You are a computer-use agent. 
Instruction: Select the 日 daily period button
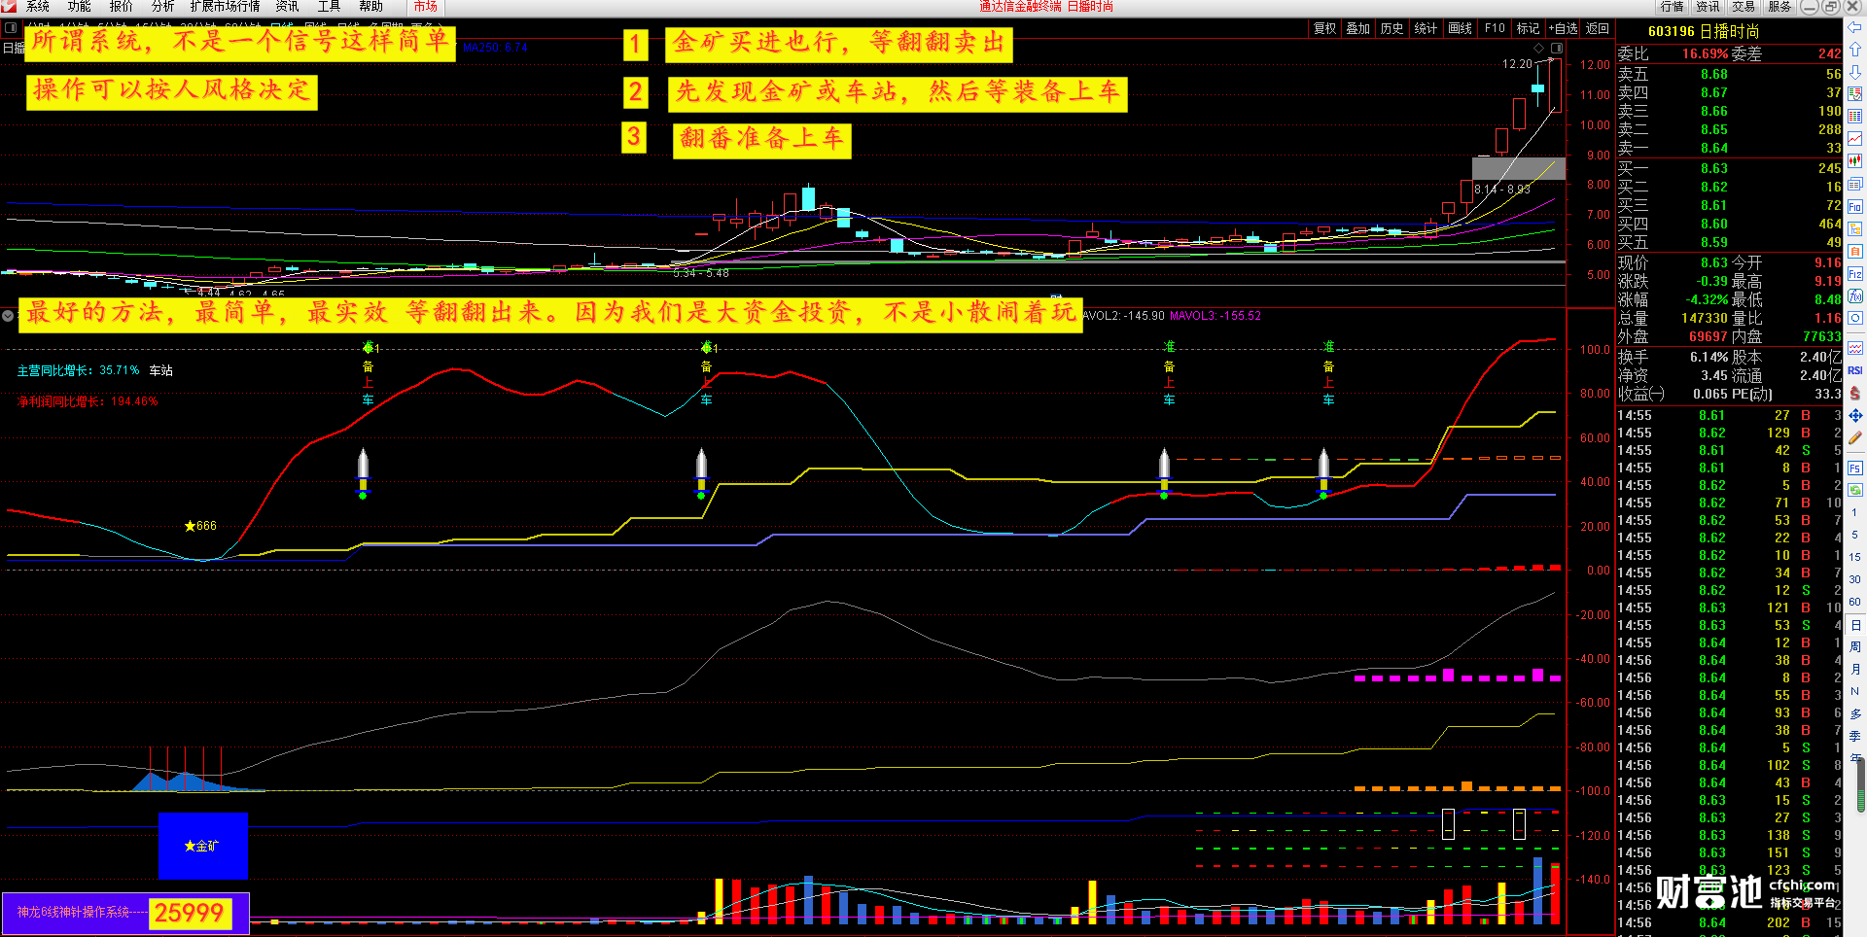coord(1855,625)
